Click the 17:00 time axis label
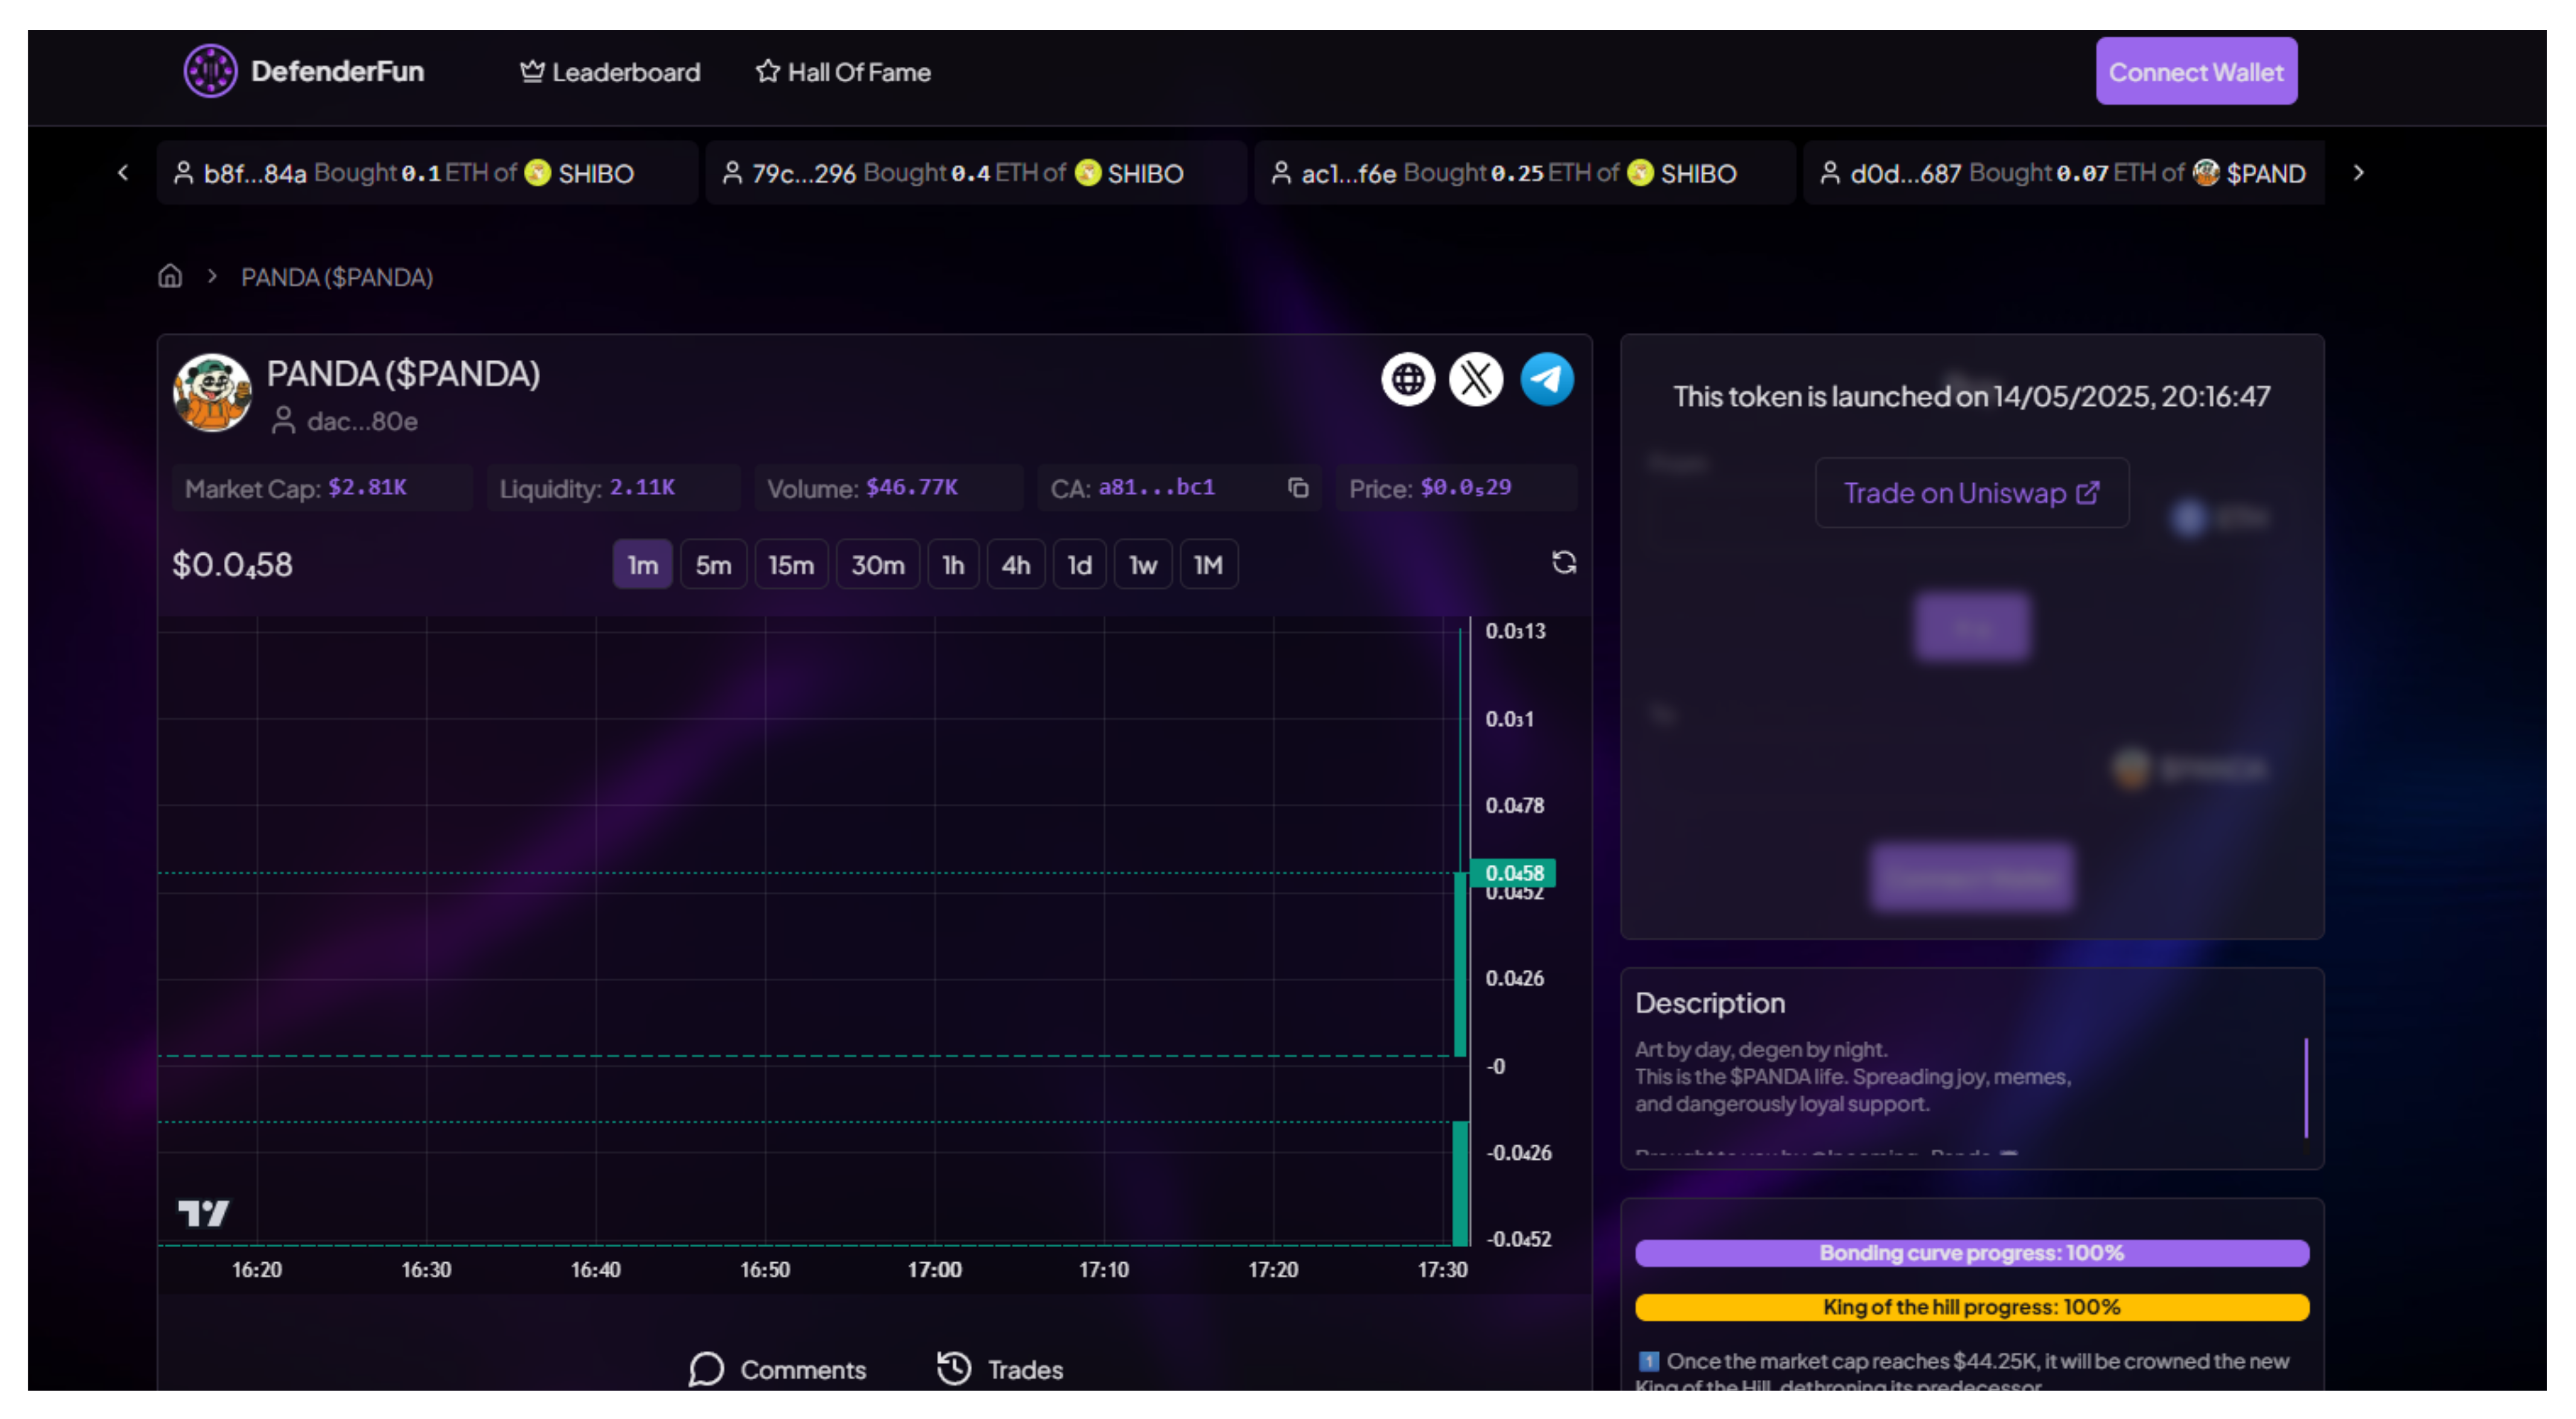The image size is (2576, 1419). click(x=934, y=1269)
